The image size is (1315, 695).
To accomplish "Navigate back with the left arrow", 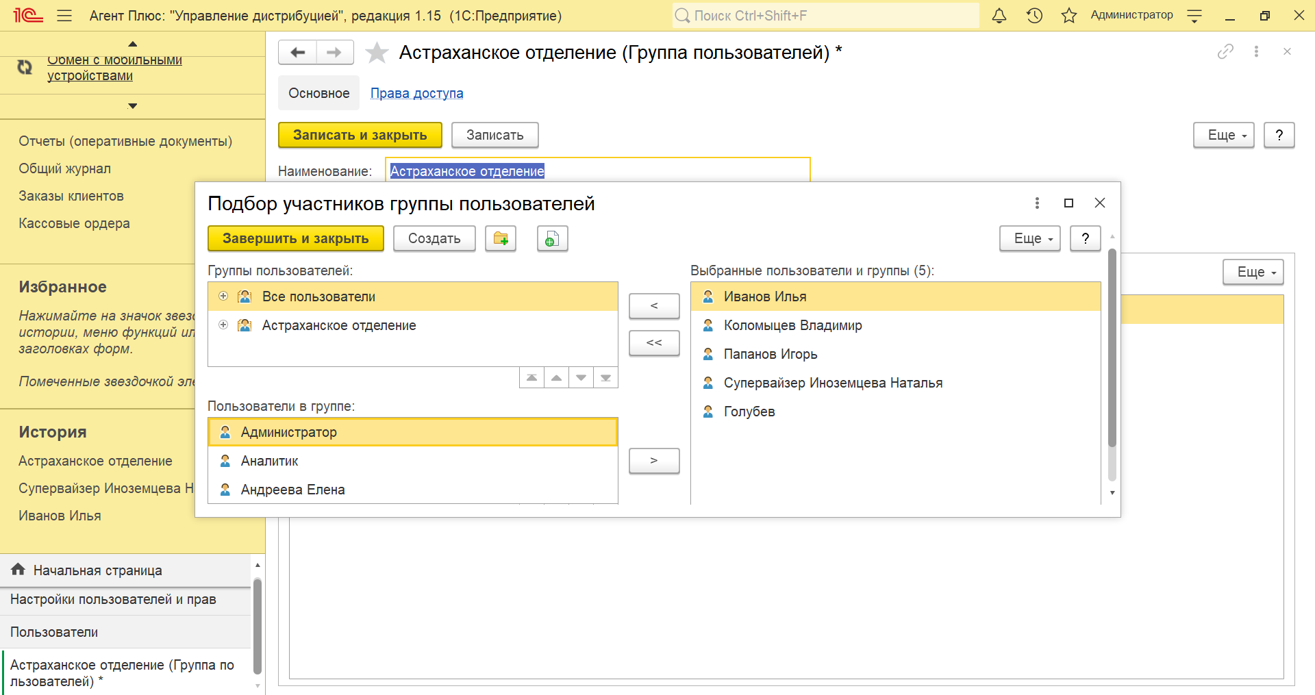I will (x=298, y=53).
